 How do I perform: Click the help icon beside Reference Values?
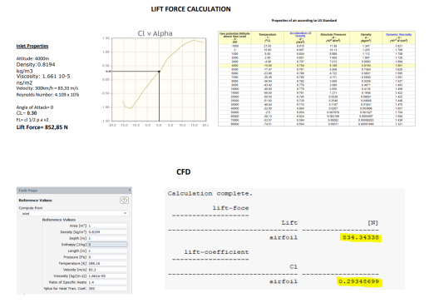[x=124, y=200]
